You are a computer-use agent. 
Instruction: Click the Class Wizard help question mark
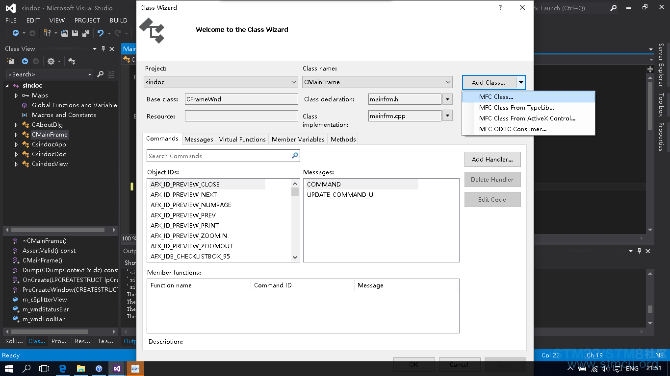(500, 7)
